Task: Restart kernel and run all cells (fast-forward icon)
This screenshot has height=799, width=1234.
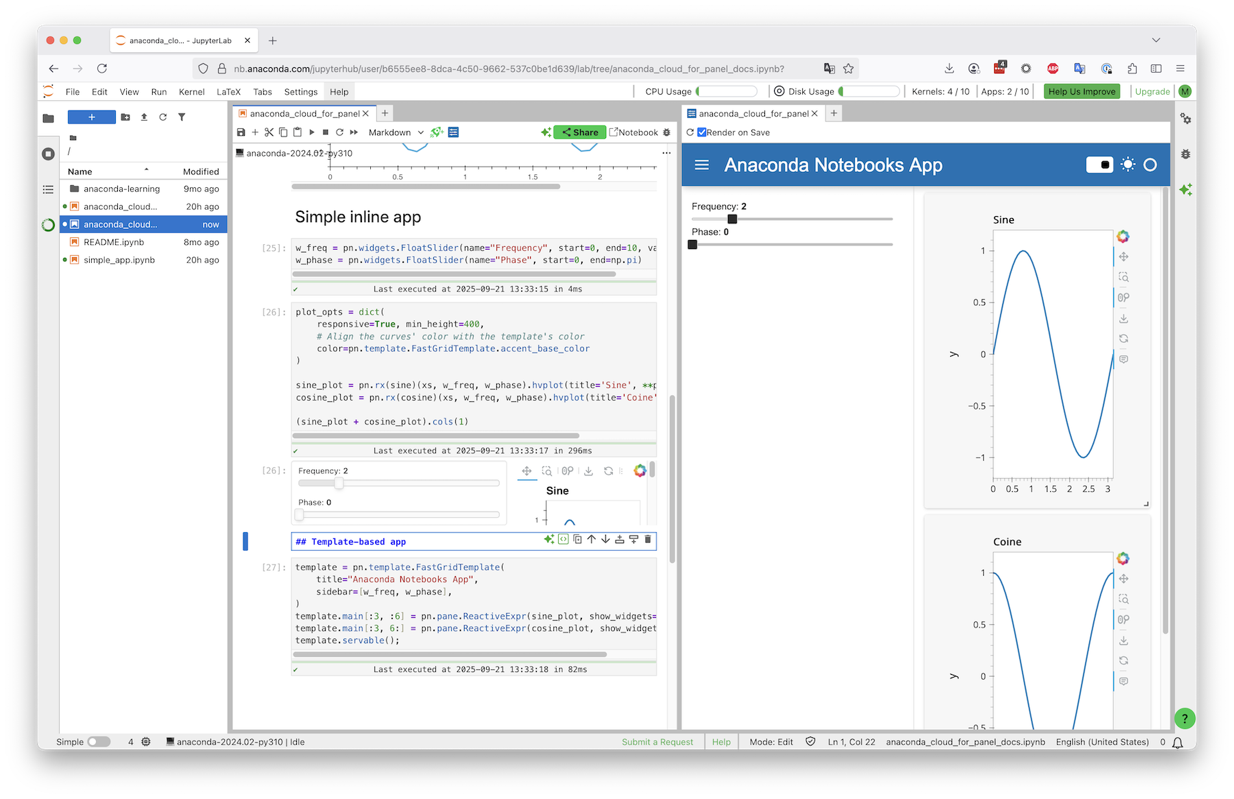Action: [354, 132]
